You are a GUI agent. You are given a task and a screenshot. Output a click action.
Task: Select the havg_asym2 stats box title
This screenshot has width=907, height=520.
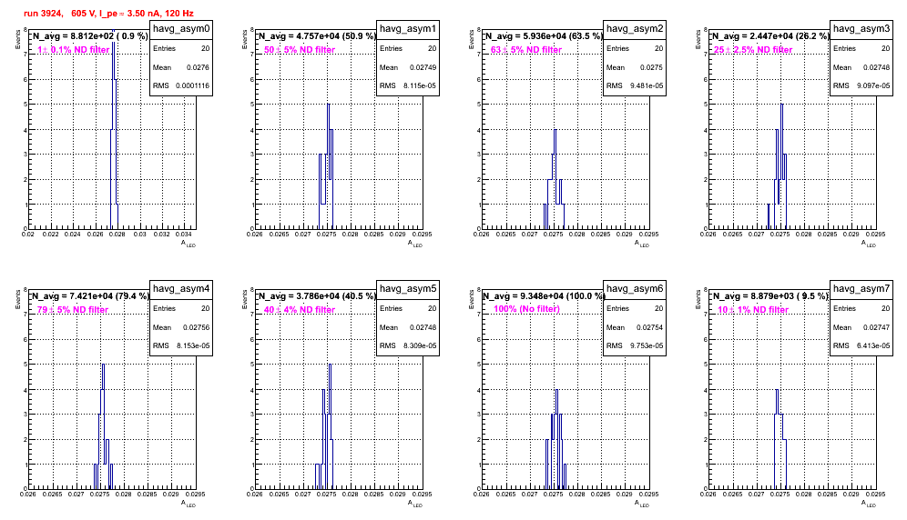(x=635, y=29)
